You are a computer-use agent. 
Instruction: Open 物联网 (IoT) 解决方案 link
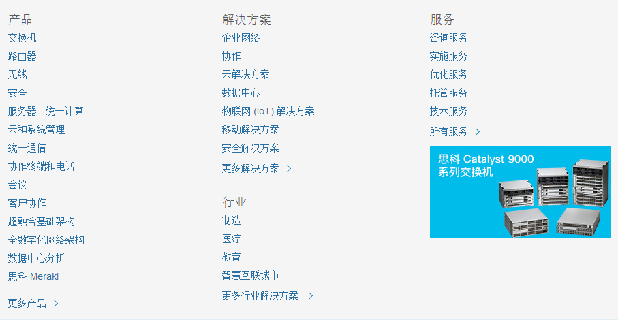tap(268, 111)
